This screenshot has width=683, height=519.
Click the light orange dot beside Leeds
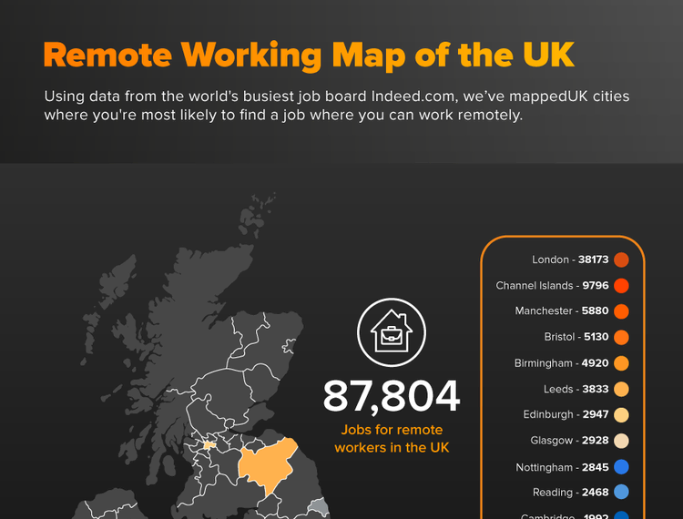tap(622, 389)
